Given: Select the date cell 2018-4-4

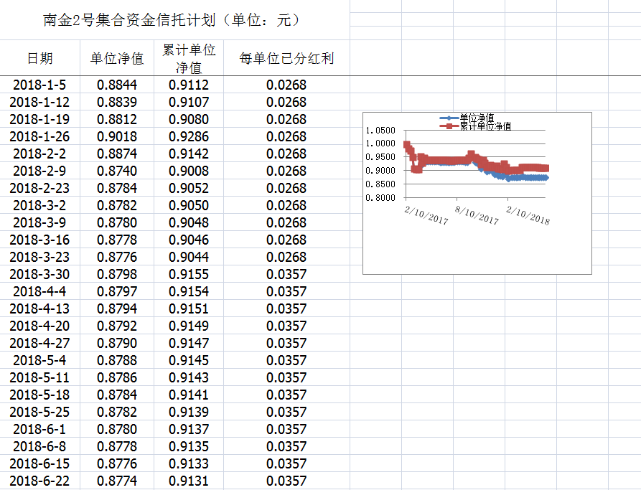Looking at the screenshot, I should [39, 291].
